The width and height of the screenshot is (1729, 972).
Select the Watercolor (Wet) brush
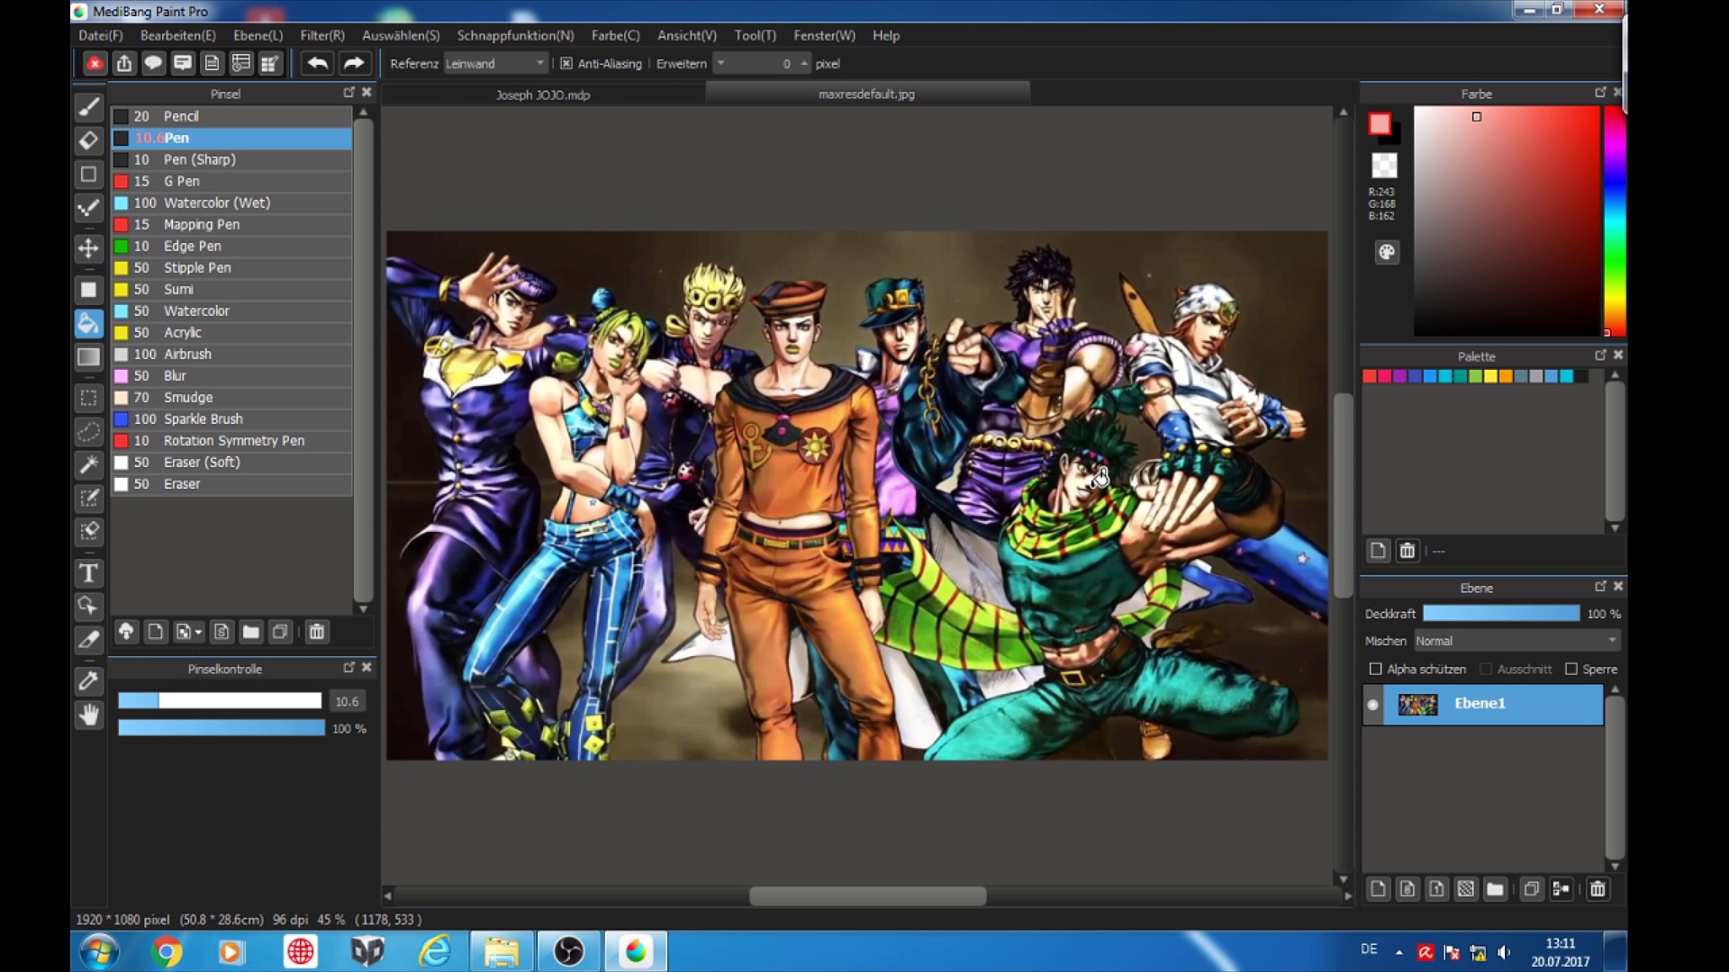(x=216, y=202)
